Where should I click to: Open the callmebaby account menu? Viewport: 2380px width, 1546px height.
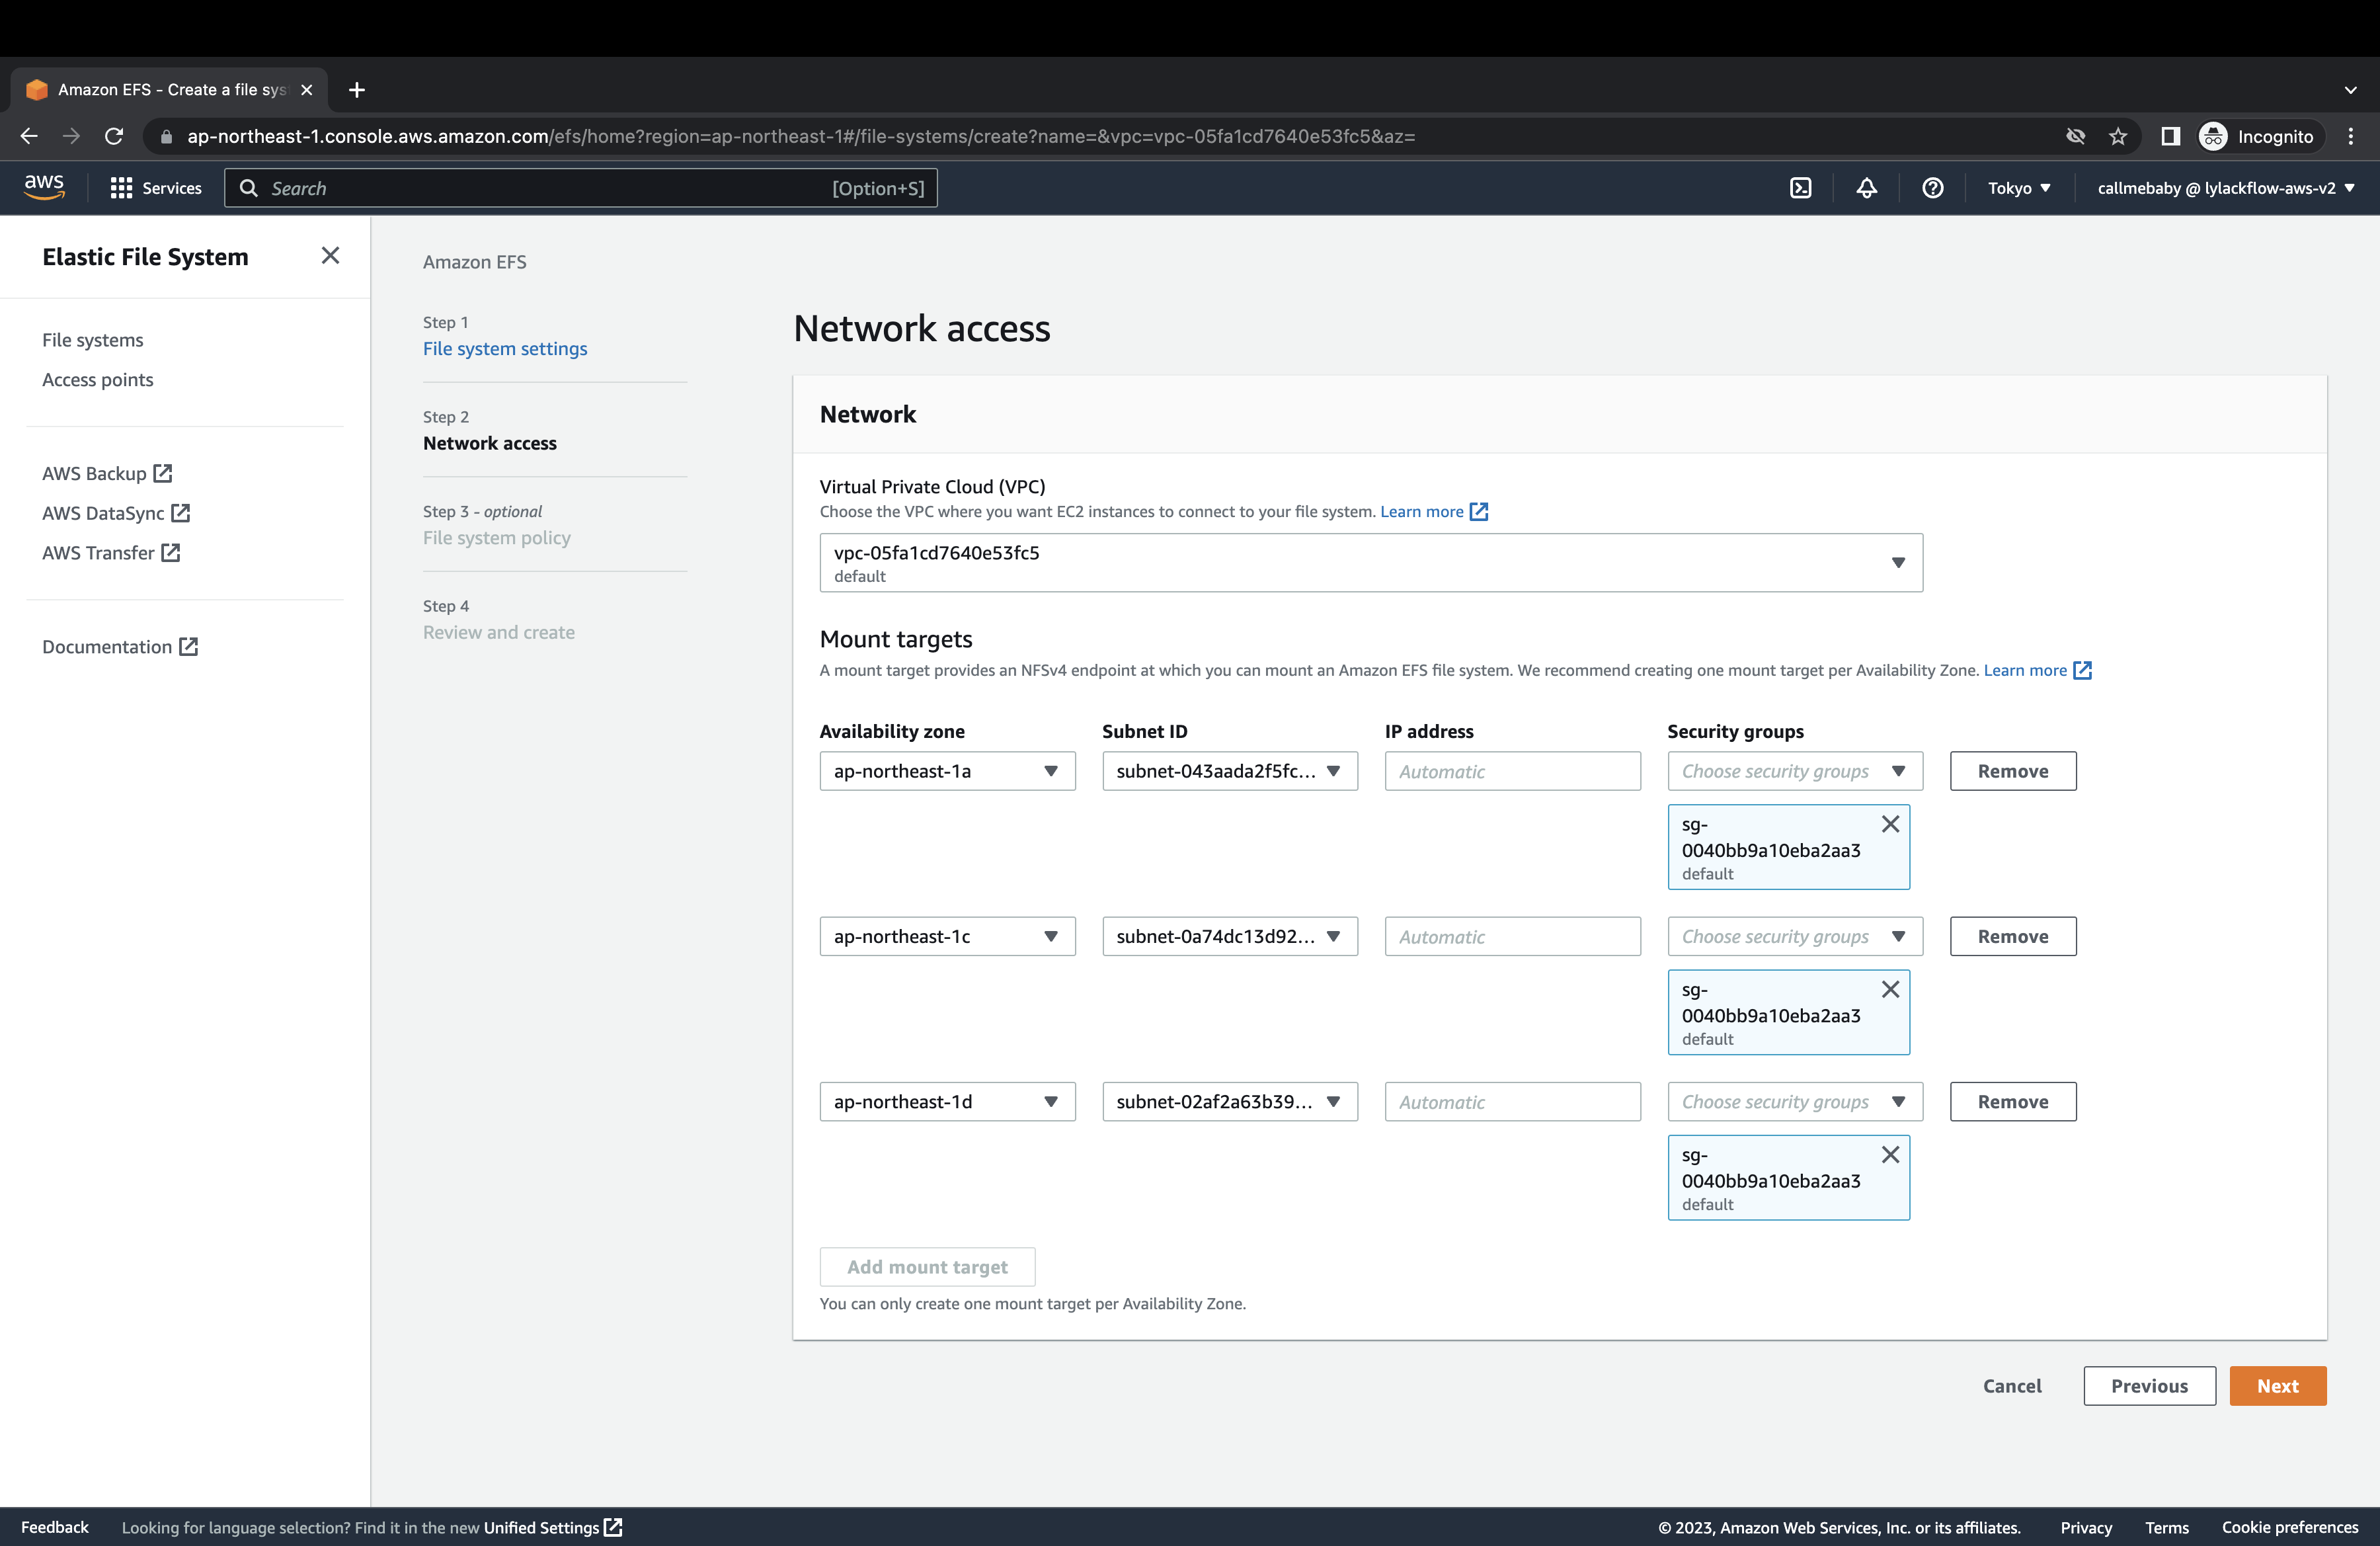(x=2226, y=188)
